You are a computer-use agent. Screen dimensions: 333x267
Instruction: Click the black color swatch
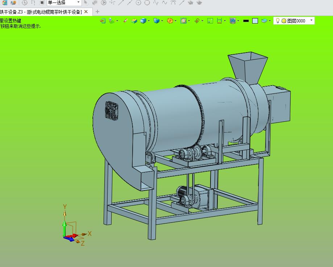(x=246, y=21)
